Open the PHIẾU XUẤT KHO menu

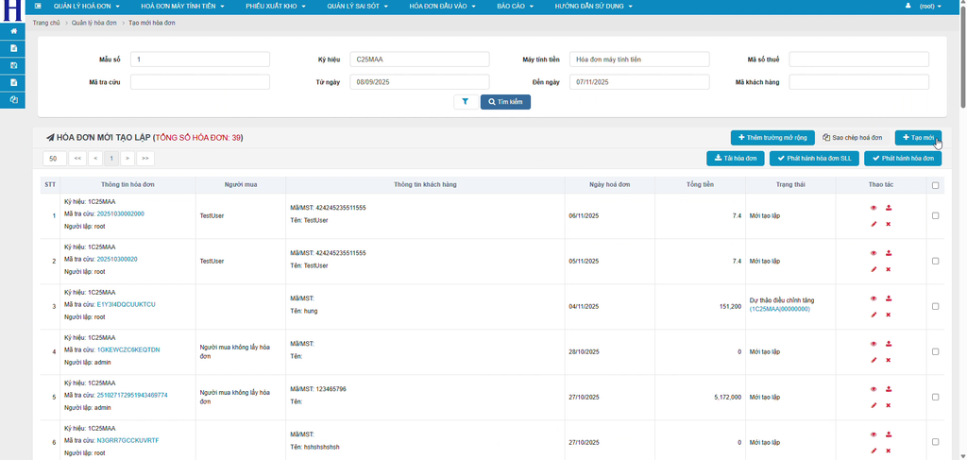(x=275, y=6)
